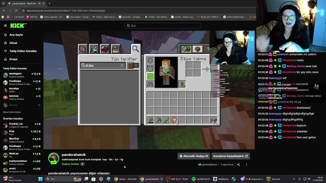Open Spotify from the taskbar
The height and width of the screenshot is (183, 326).
pos(201,179)
